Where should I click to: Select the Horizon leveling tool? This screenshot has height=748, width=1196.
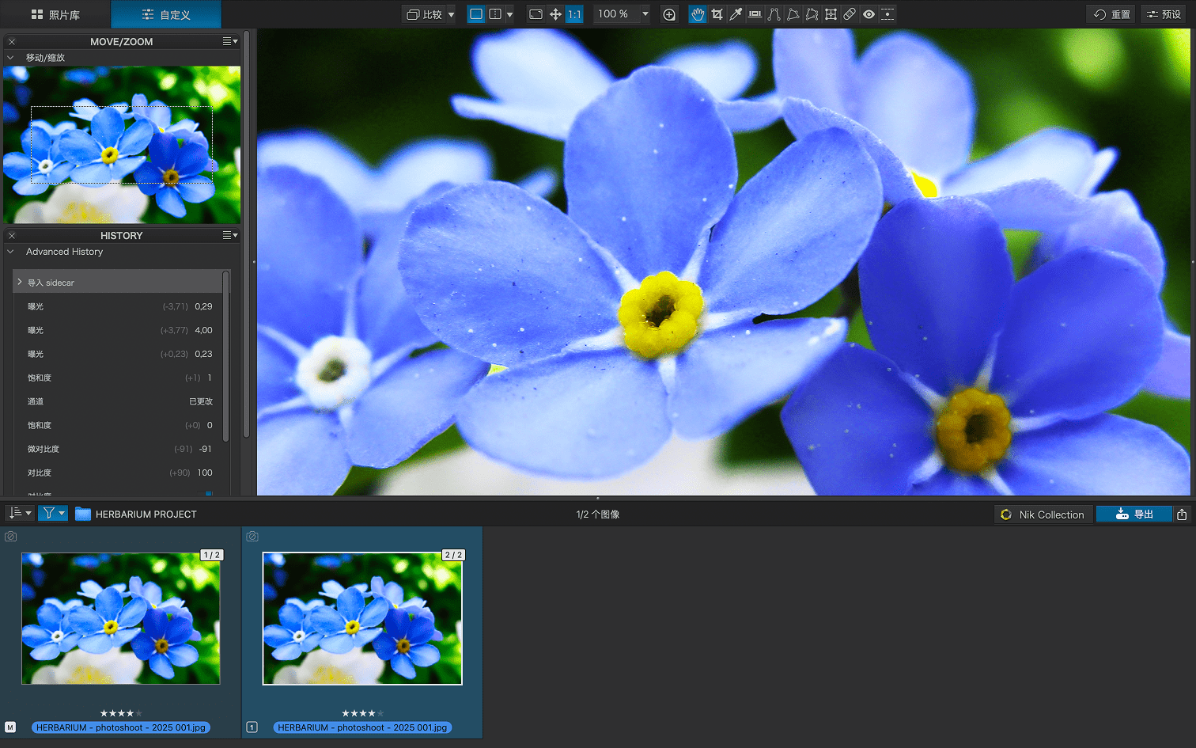click(x=755, y=14)
